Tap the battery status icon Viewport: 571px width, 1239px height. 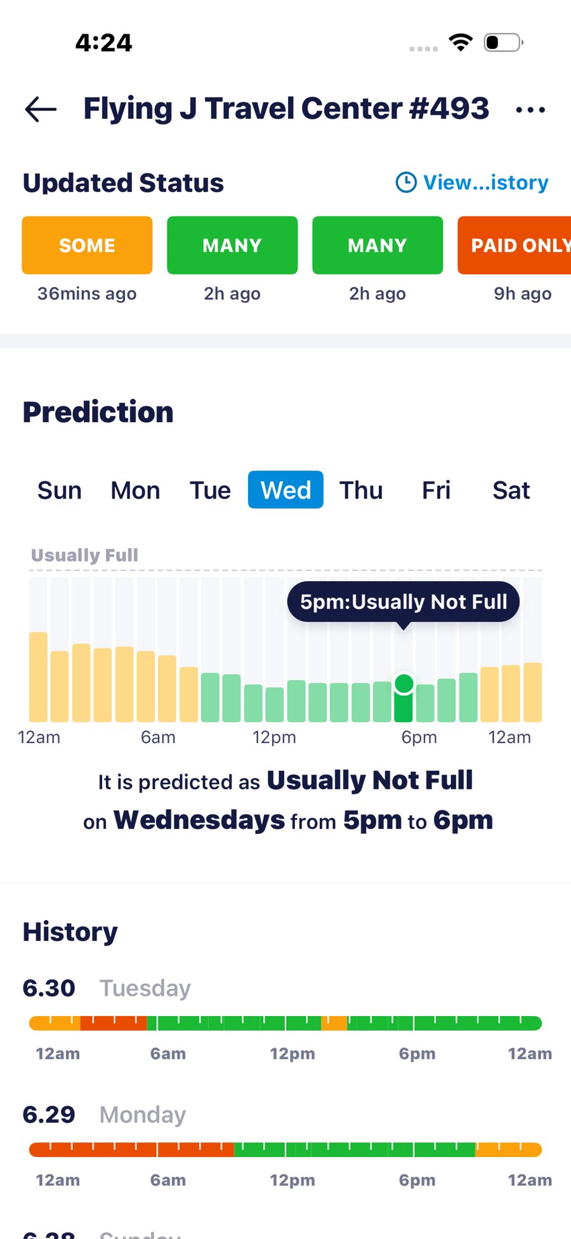click(503, 43)
